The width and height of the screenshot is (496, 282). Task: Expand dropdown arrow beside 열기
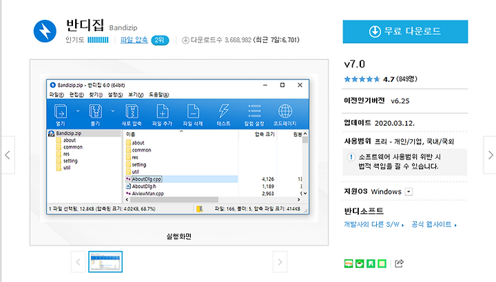78,111
